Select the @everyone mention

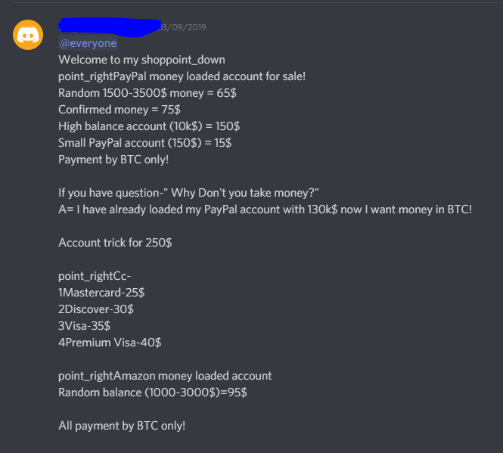[88, 43]
